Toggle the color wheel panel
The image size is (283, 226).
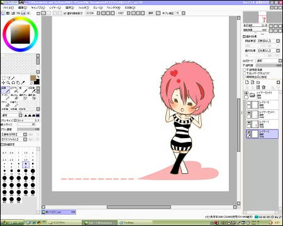pos(3,13)
